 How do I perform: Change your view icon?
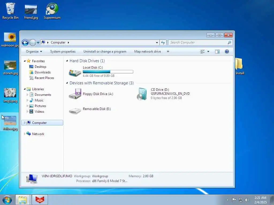[203, 52]
